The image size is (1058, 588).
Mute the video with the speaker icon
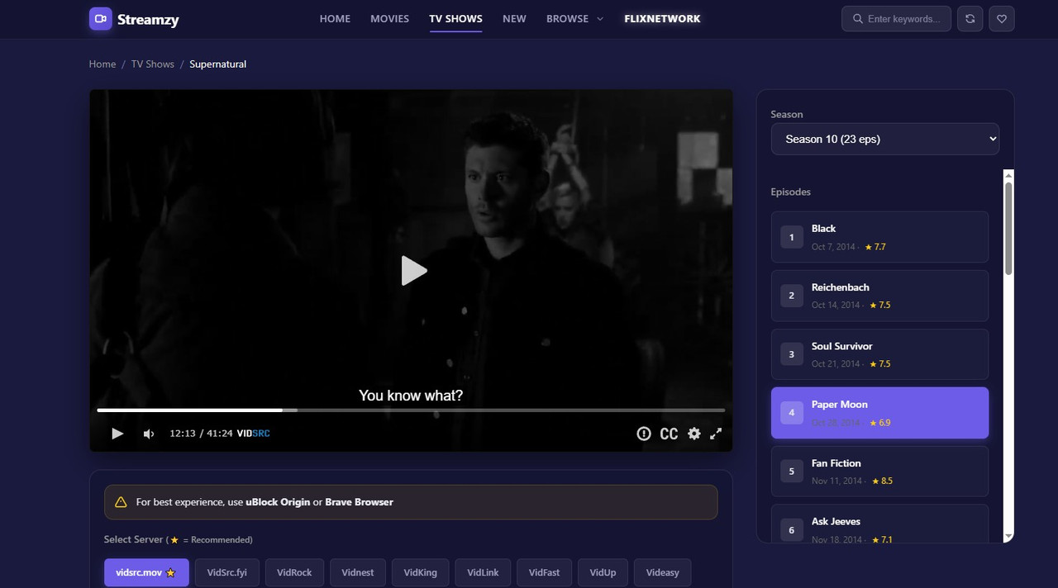tap(148, 434)
